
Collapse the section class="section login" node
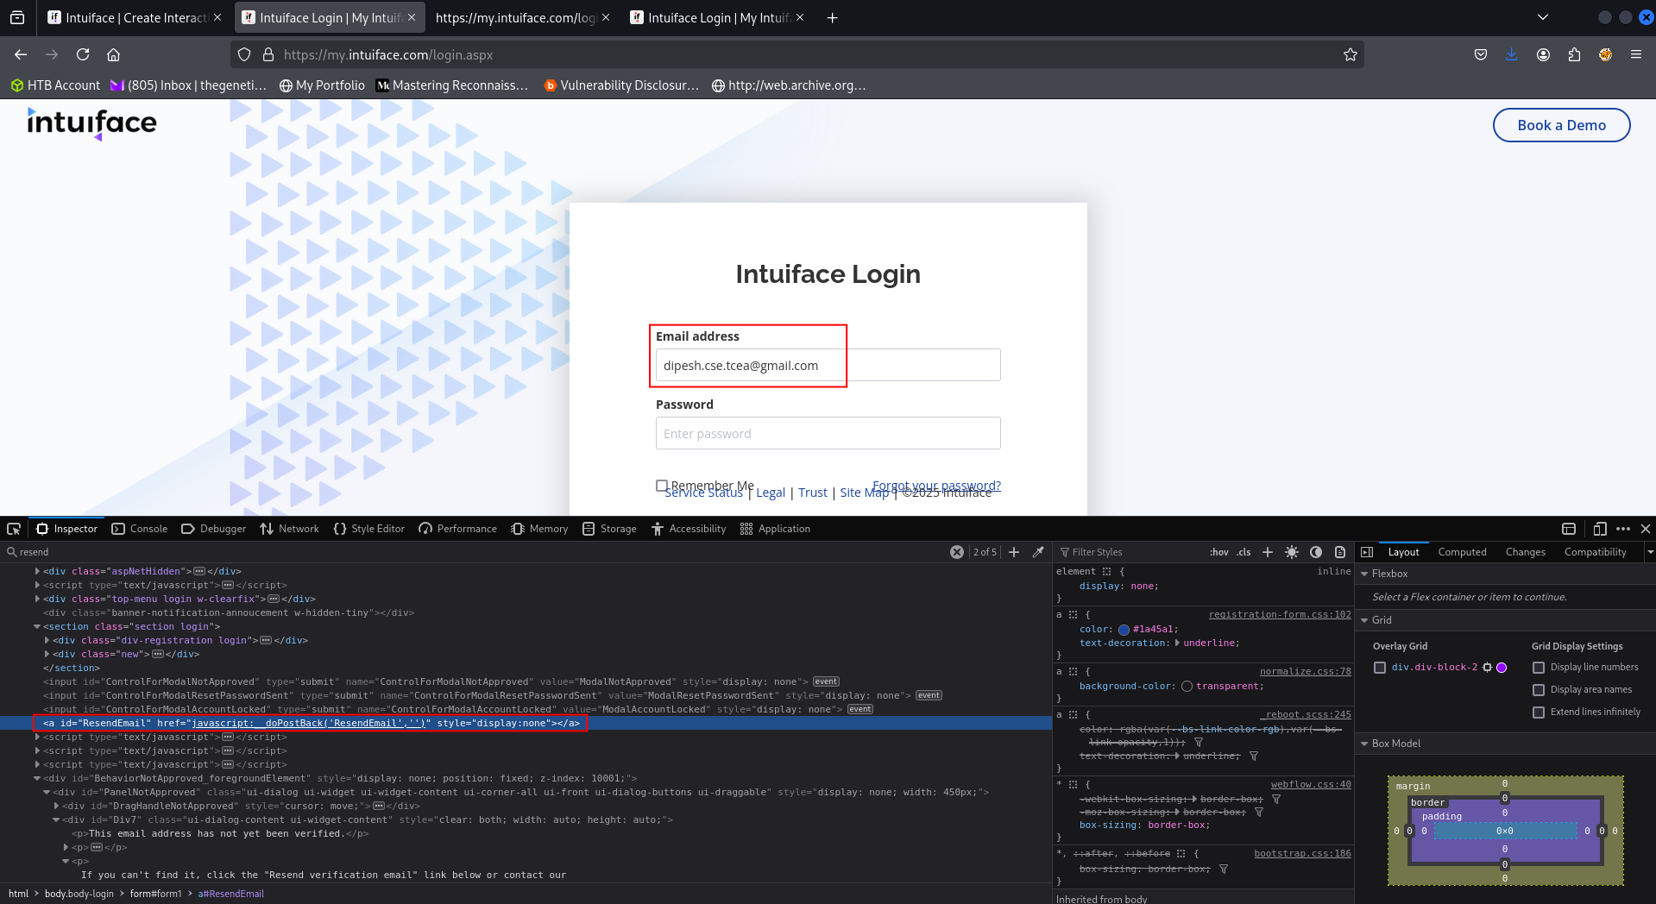37,627
